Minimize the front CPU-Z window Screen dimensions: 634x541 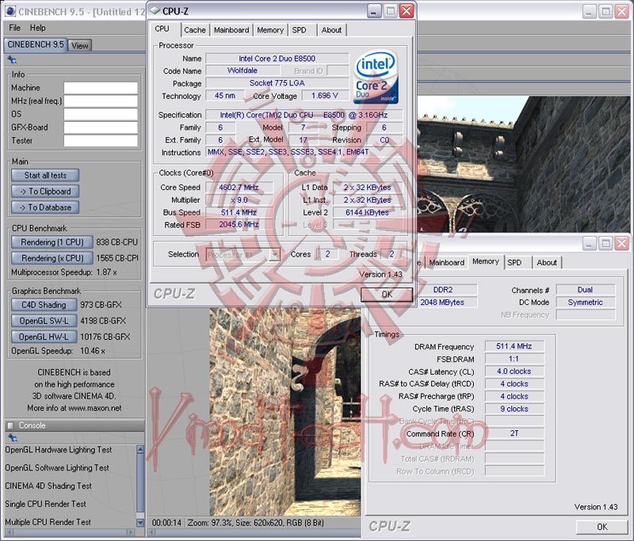[x=374, y=11]
